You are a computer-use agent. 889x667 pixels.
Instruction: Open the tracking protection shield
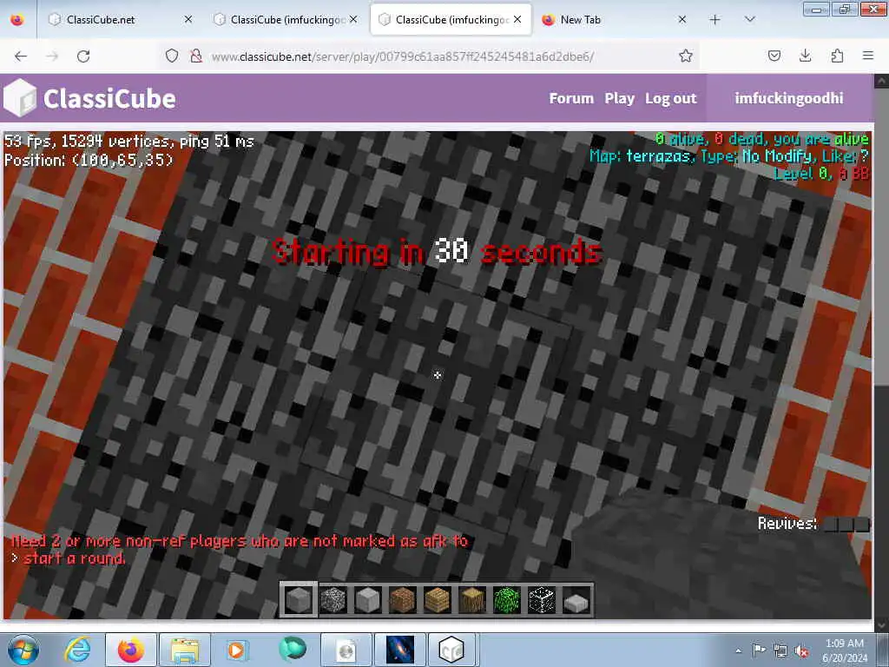172,56
